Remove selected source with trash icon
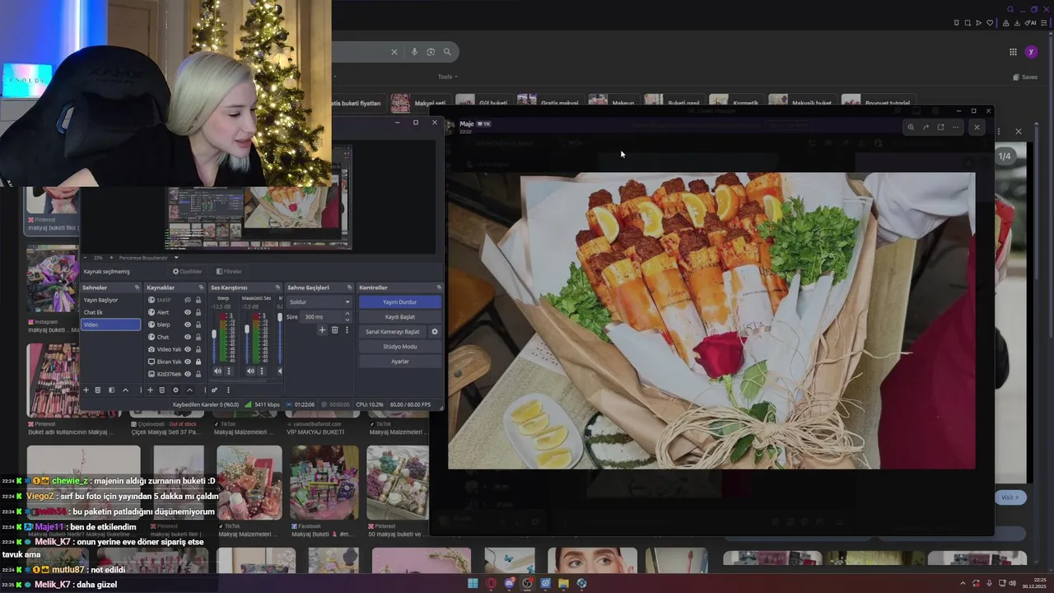The height and width of the screenshot is (593, 1054). click(x=162, y=390)
